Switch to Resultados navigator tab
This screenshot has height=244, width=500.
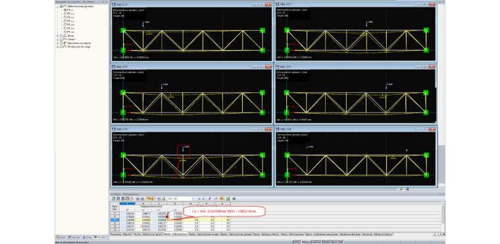(100, 237)
